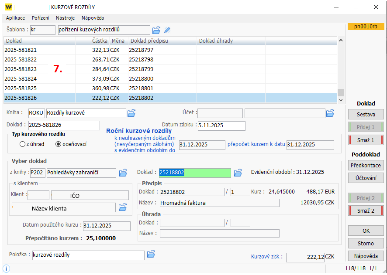Browse books with folder icon beside Pohledávky zahraničí

(x=123, y=173)
